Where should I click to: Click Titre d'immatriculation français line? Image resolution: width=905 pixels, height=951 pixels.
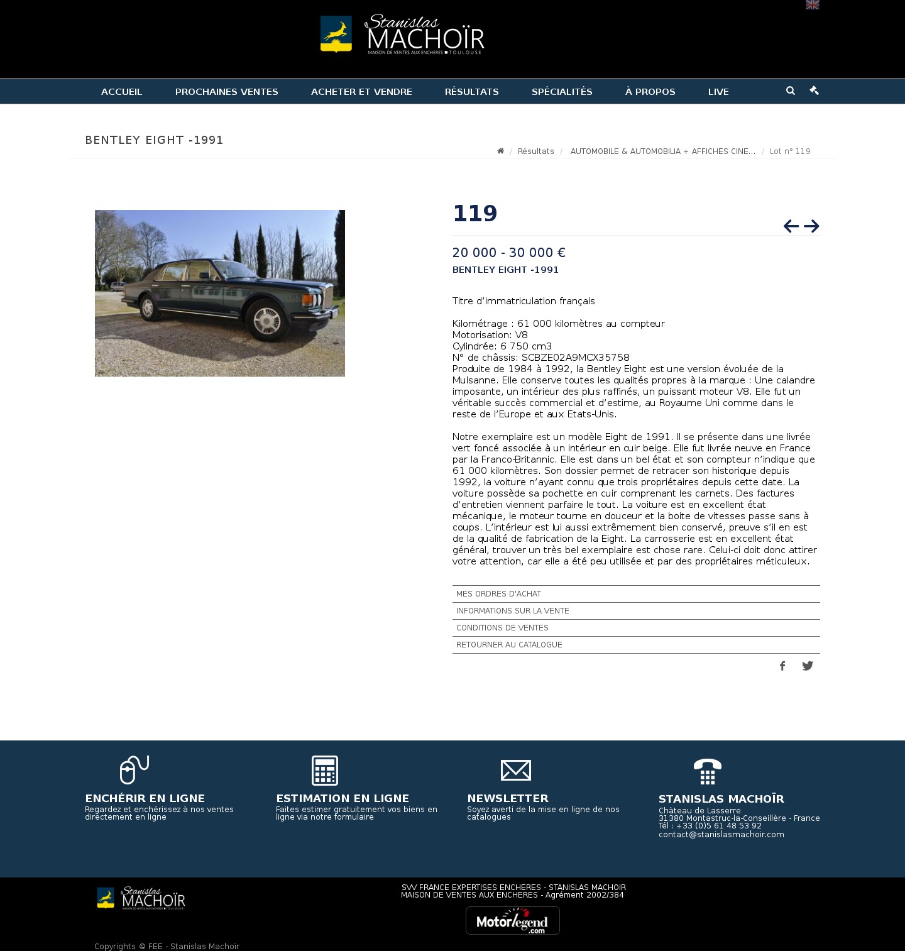pos(524,301)
